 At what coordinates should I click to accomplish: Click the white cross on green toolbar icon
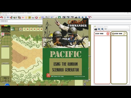(x=59, y=17)
